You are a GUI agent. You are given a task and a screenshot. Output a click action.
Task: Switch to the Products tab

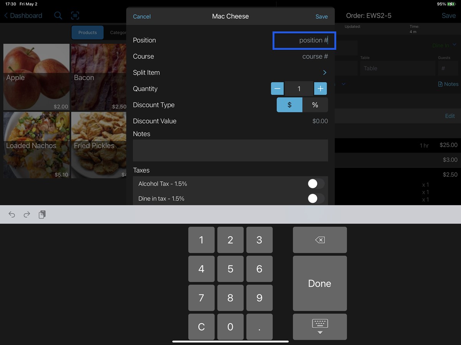pyautogui.click(x=87, y=33)
